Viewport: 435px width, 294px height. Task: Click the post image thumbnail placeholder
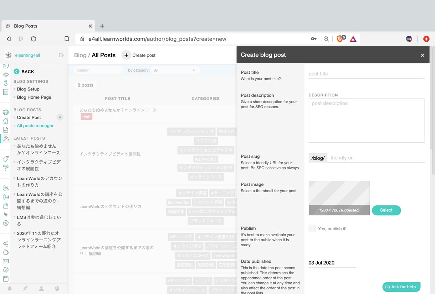click(339, 198)
